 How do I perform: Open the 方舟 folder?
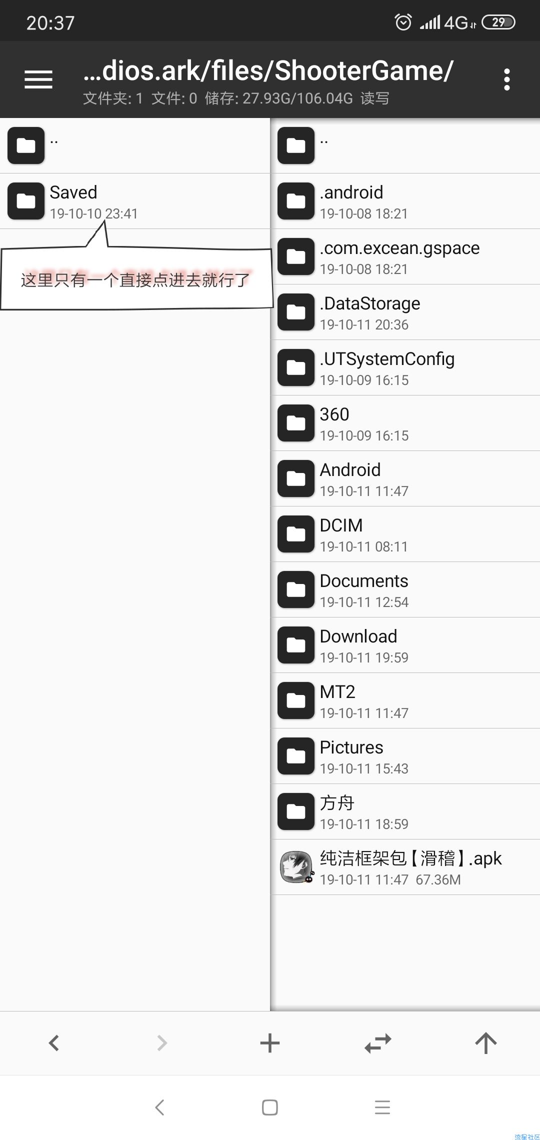(x=405, y=811)
